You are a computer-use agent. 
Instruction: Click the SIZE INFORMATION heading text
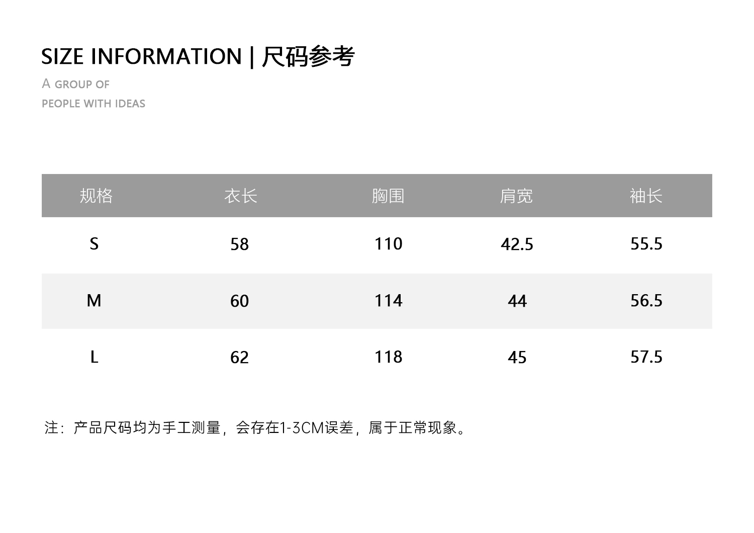tap(141, 56)
